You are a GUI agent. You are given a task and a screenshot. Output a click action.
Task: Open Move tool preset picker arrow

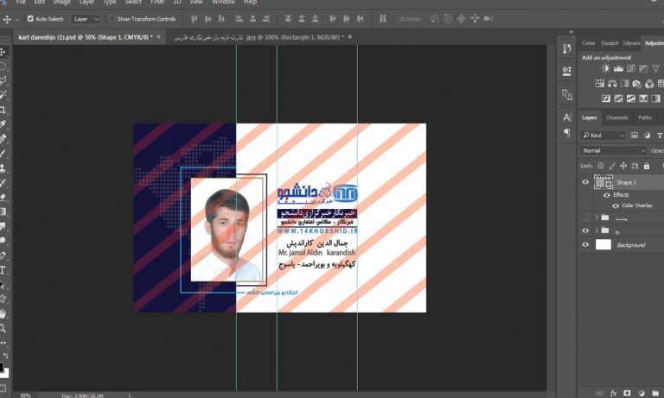[17, 20]
